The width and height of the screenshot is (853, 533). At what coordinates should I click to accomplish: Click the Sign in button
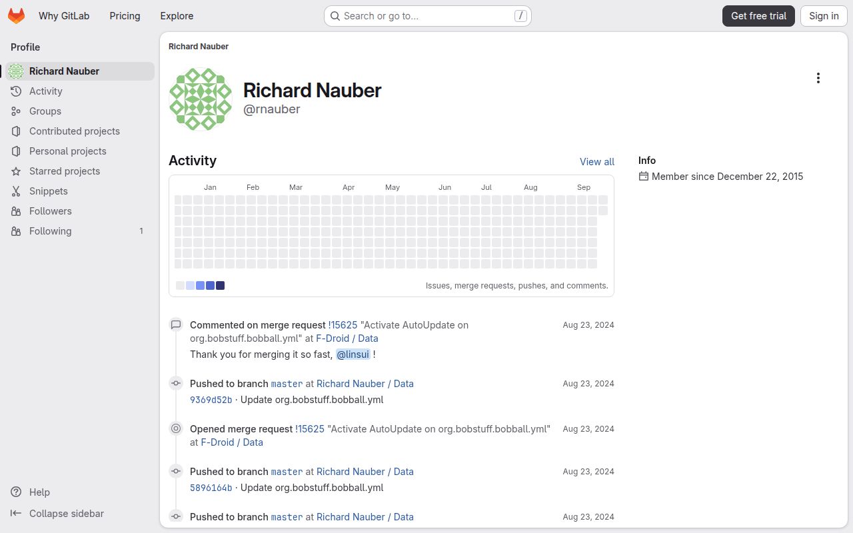click(x=824, y=16)
